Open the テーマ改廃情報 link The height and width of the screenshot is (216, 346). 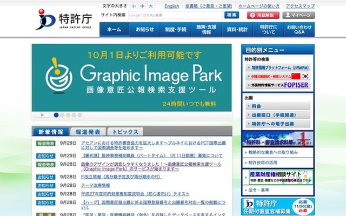[x=95, y=185]
